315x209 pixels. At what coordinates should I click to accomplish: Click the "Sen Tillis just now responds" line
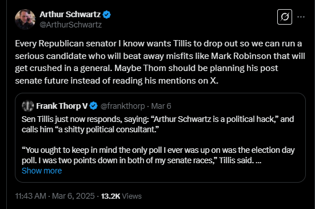pos(158,119)
